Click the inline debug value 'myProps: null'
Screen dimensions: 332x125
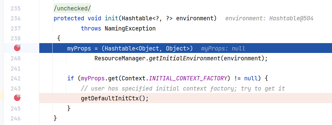(223, 49)
